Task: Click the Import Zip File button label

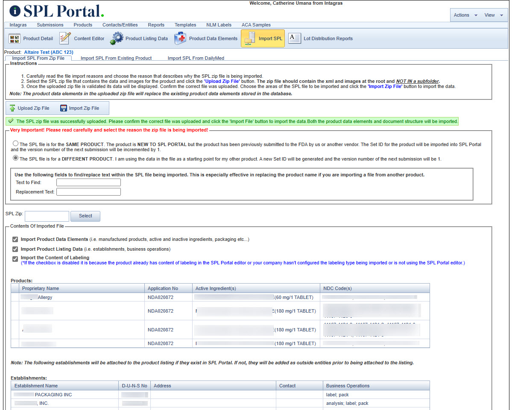Action: tap(84, 108)
